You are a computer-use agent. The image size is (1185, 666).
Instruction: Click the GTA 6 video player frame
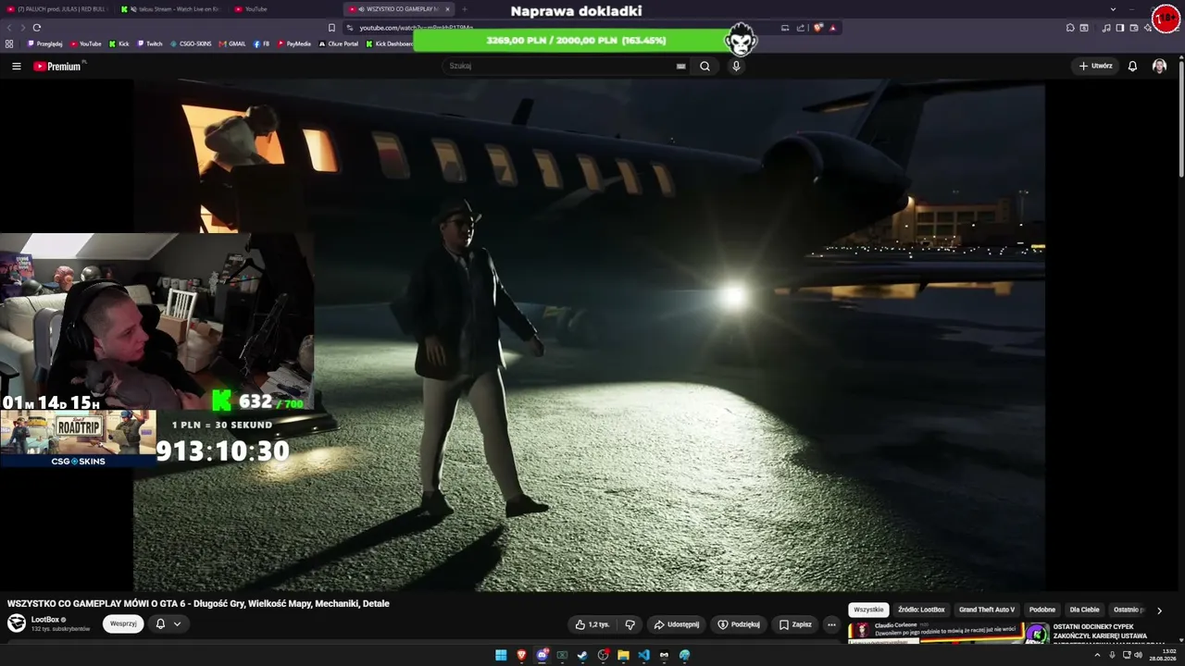tap(589, 335)
